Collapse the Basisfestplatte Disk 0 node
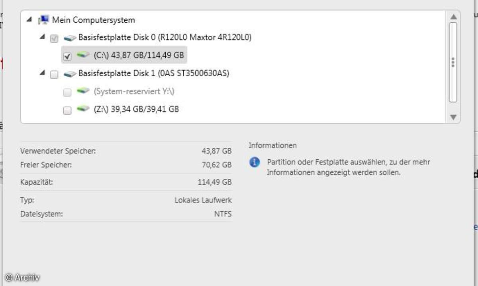478x286 pixels. coord(42,37)
